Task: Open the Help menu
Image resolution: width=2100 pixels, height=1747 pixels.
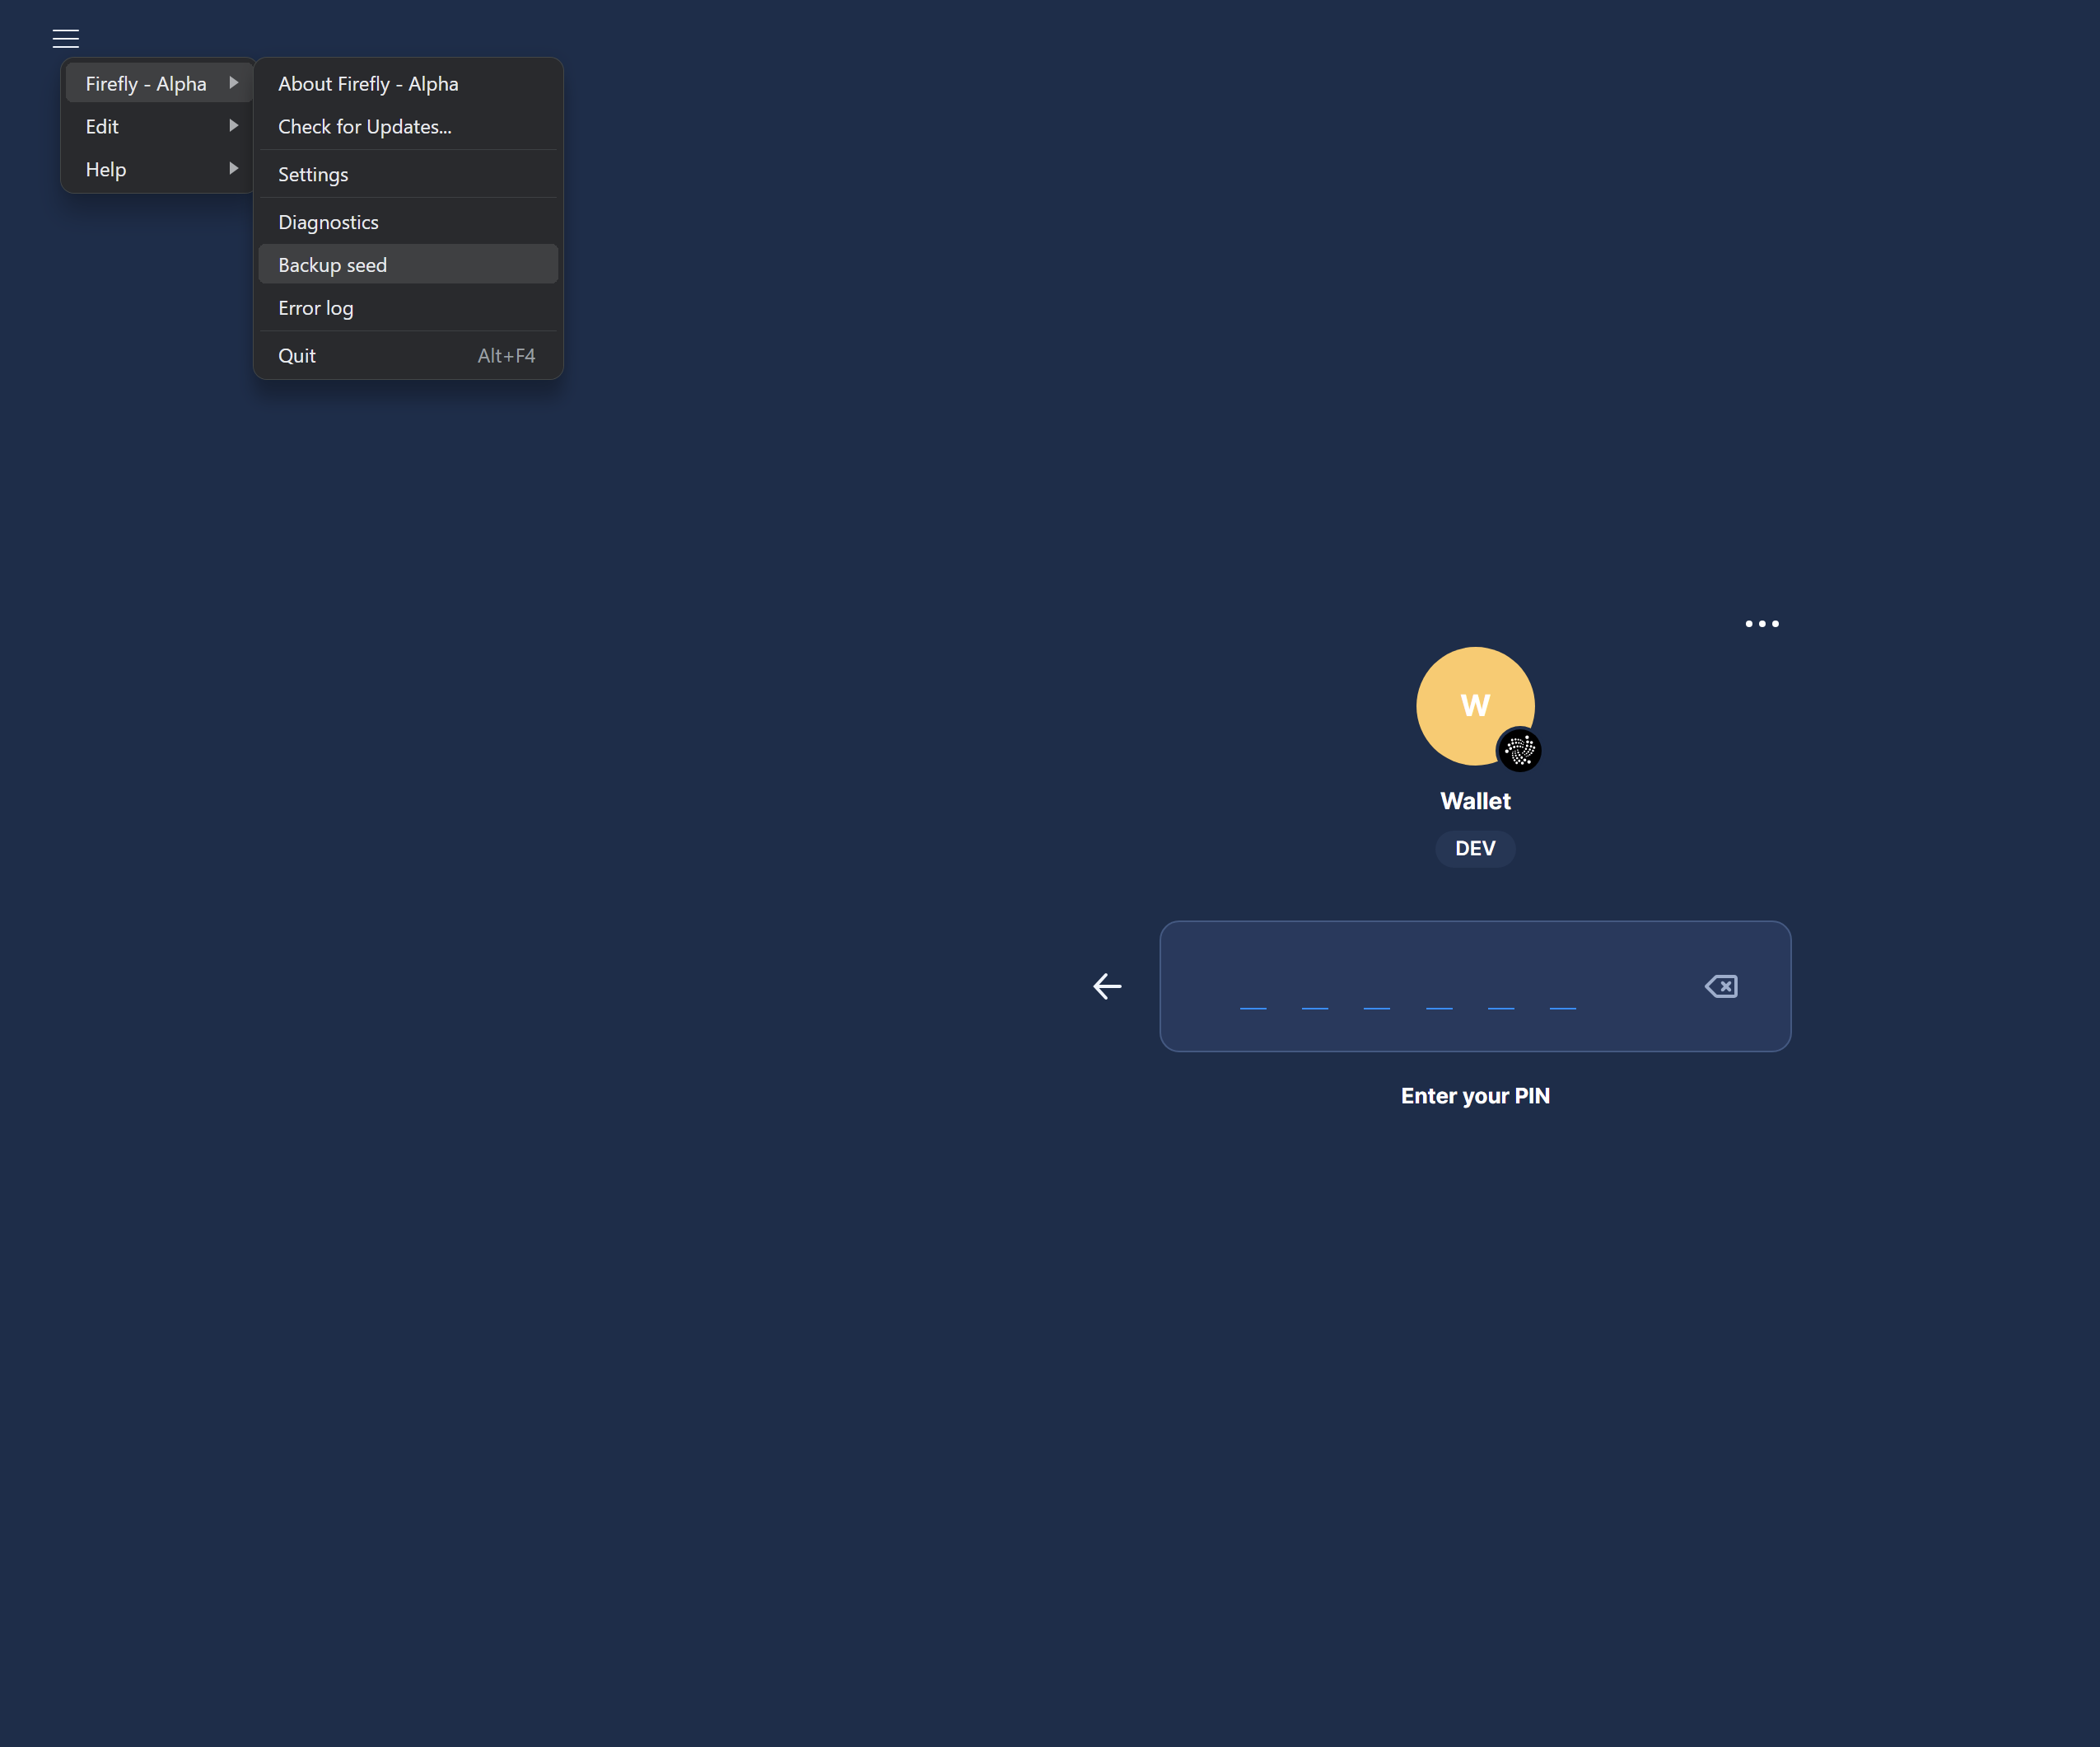Action: coord(105,168)
